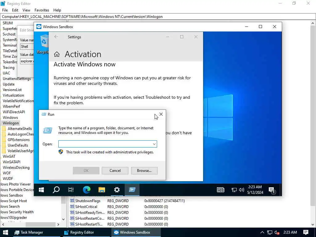This screenshot has width=316, height=237.
Task: Select the WbemPerf registry key
Action: 11,106
